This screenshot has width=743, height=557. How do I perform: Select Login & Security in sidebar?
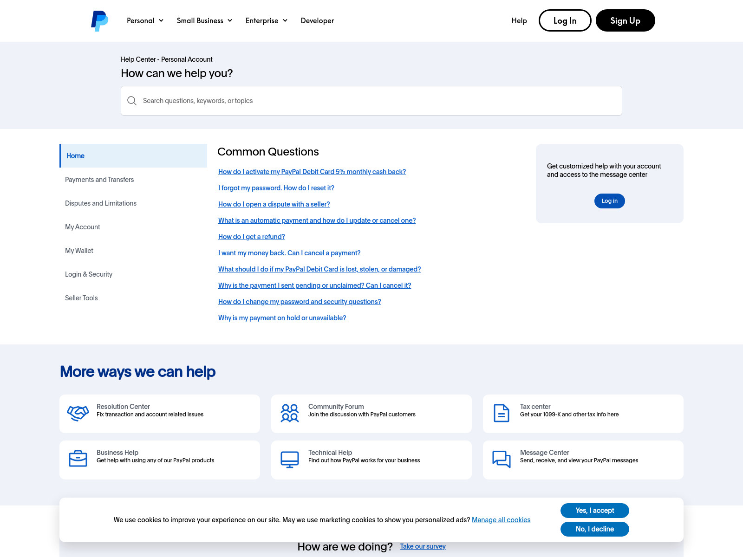pos(89,274)
